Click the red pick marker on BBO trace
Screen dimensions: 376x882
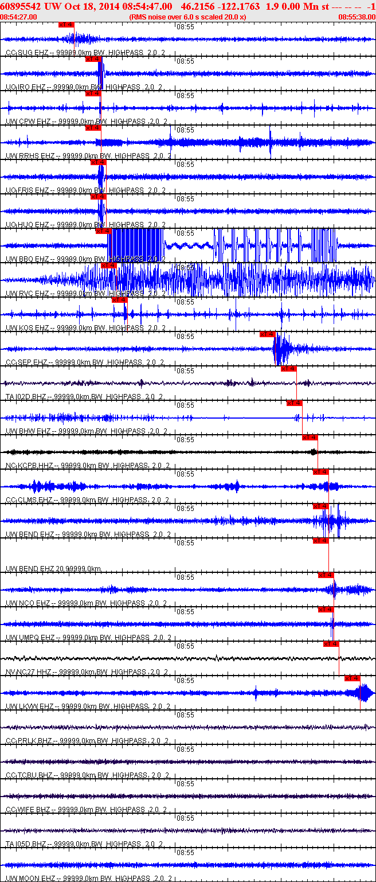[103, 231]
